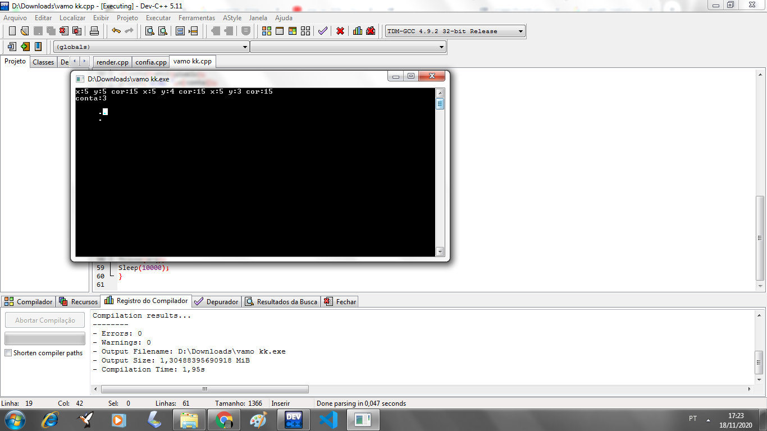
Task: Open the Executar menu
Action: tap(158, 18)
